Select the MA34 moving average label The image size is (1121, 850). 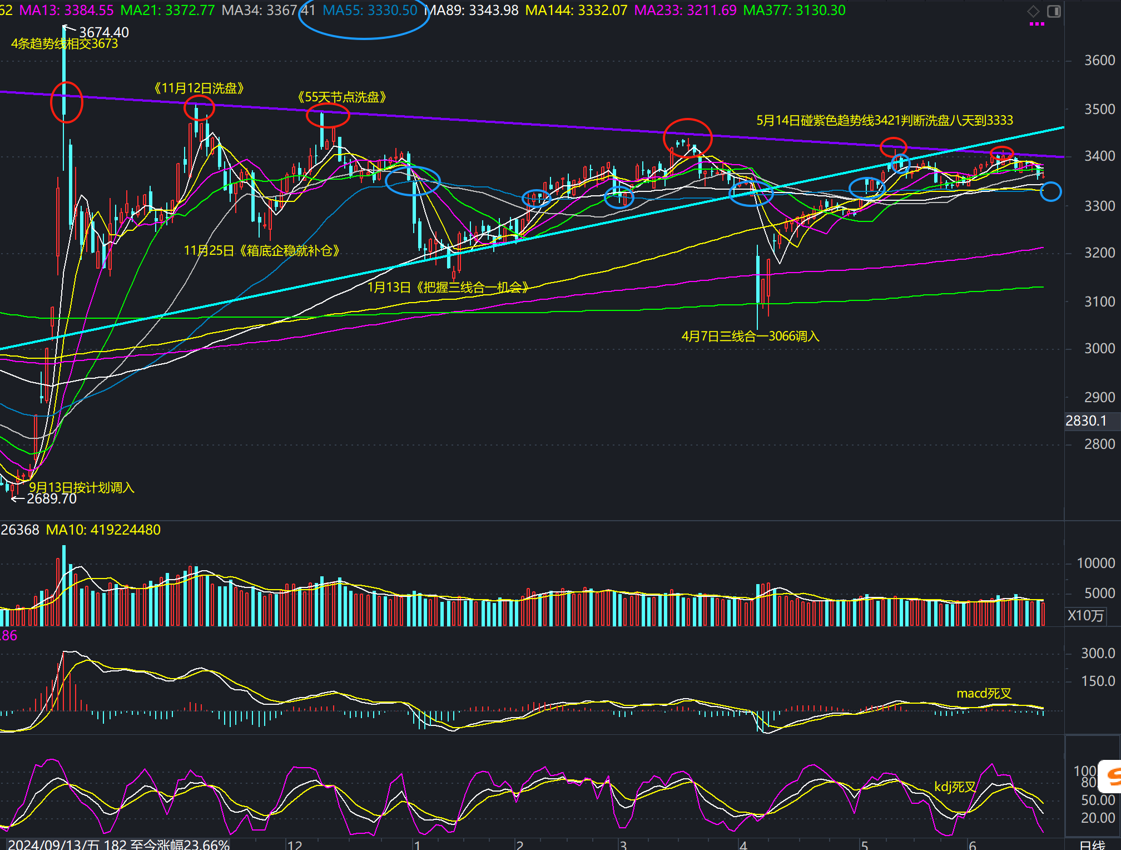269,10
